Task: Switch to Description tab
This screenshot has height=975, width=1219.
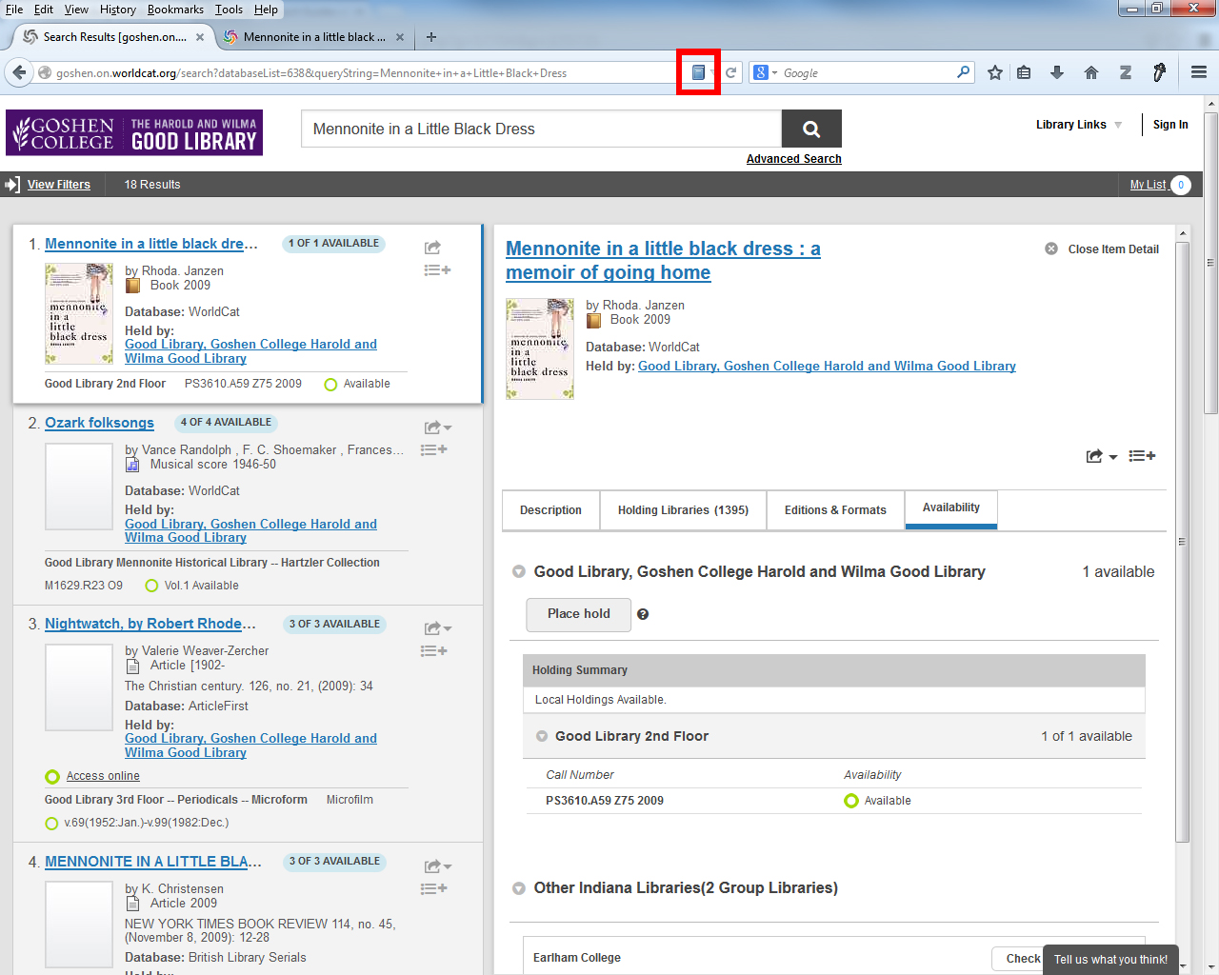Action: (x=550, y=510)
